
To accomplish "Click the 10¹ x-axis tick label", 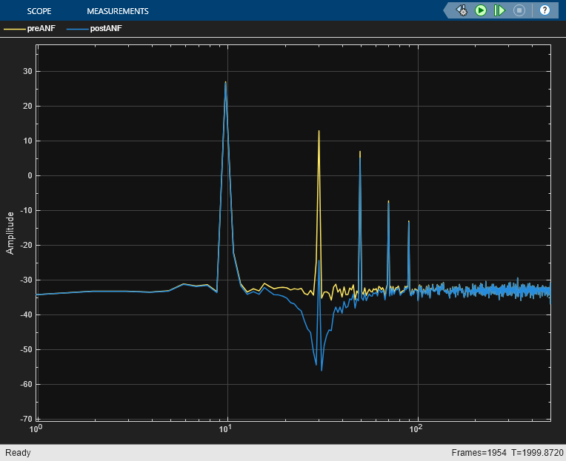I will click(227, 428).
